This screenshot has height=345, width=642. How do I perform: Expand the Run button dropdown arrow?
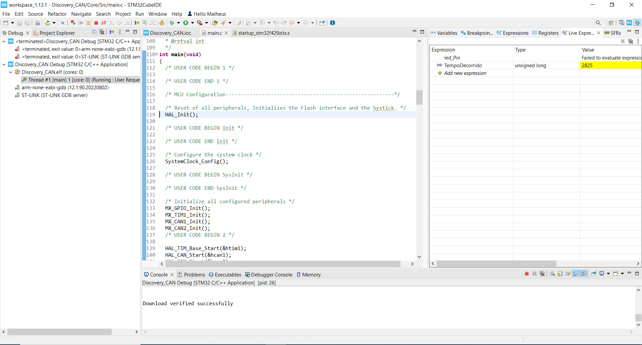193,23
